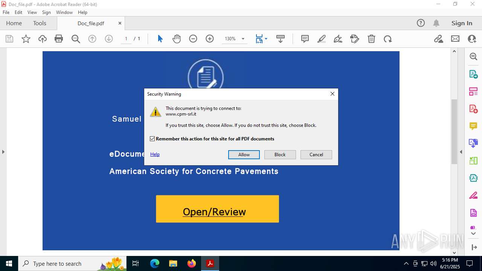Open the magnifier tool in right pane

[473, 56]
